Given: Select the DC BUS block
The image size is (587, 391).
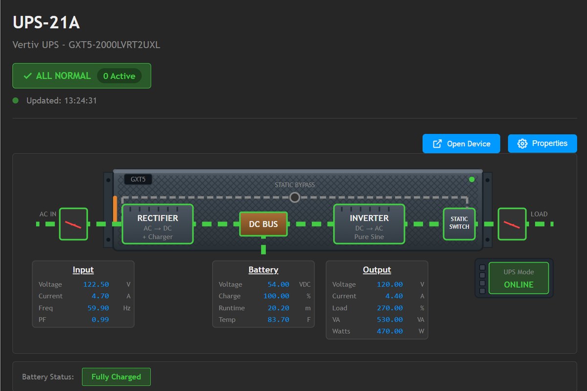Looking at the screenshot, I should (x=264, y=224).
